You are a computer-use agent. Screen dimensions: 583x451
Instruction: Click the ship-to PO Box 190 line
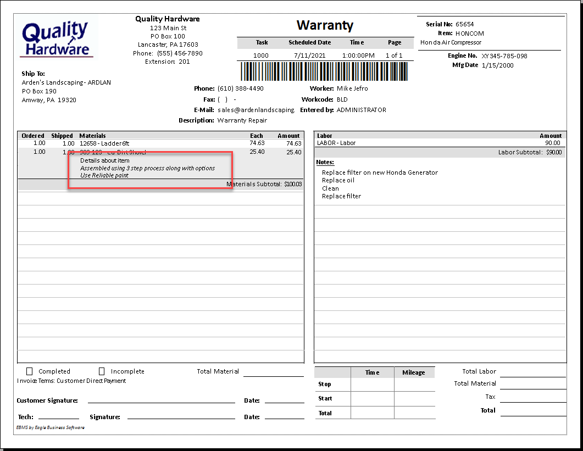(39, 91)
